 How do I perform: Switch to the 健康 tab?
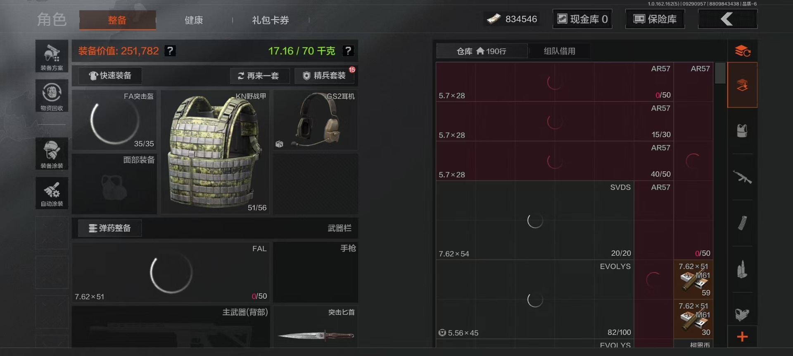coord(194,20)
